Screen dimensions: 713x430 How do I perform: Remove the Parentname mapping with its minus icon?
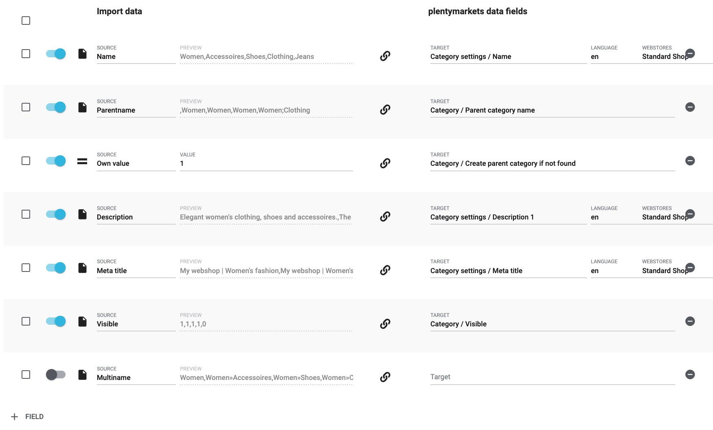[x=690, y=107]
